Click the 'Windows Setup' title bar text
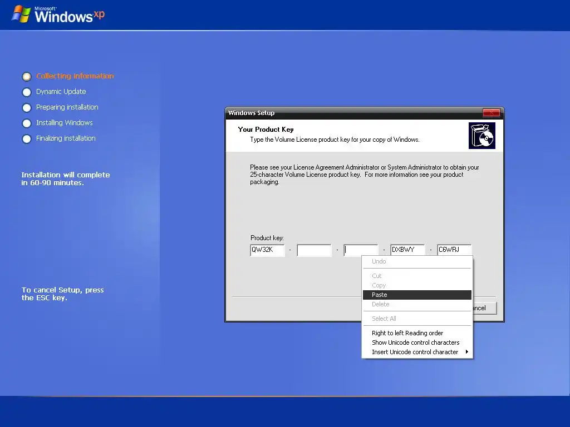Image resolution: width=570 pixels, height=427 pixels. tap(251, 113)
